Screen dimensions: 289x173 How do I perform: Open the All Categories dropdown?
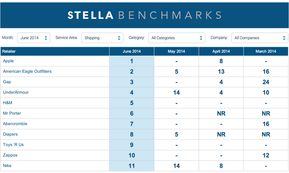176,38
